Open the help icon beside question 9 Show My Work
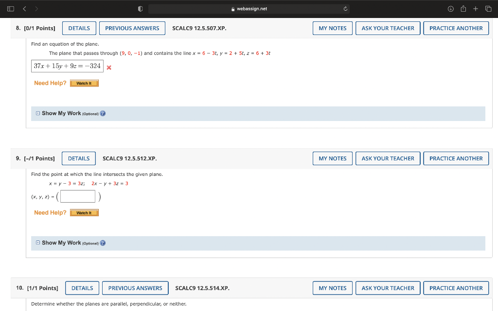Viewport: 498px width, 311px height. click(103, 243)
